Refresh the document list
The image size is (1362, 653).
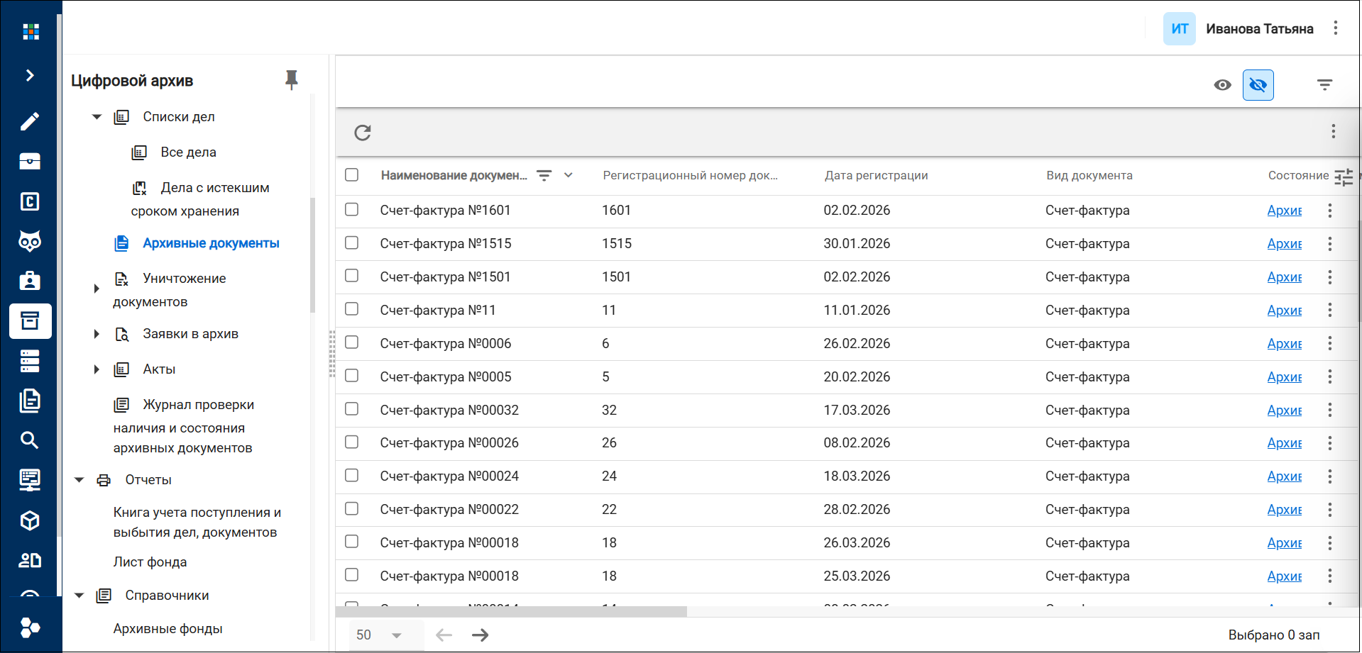pyautogui.click(x=363, y=133)
